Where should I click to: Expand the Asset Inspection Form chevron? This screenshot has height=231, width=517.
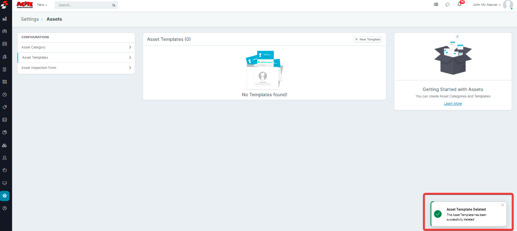[x=130, y=68]
